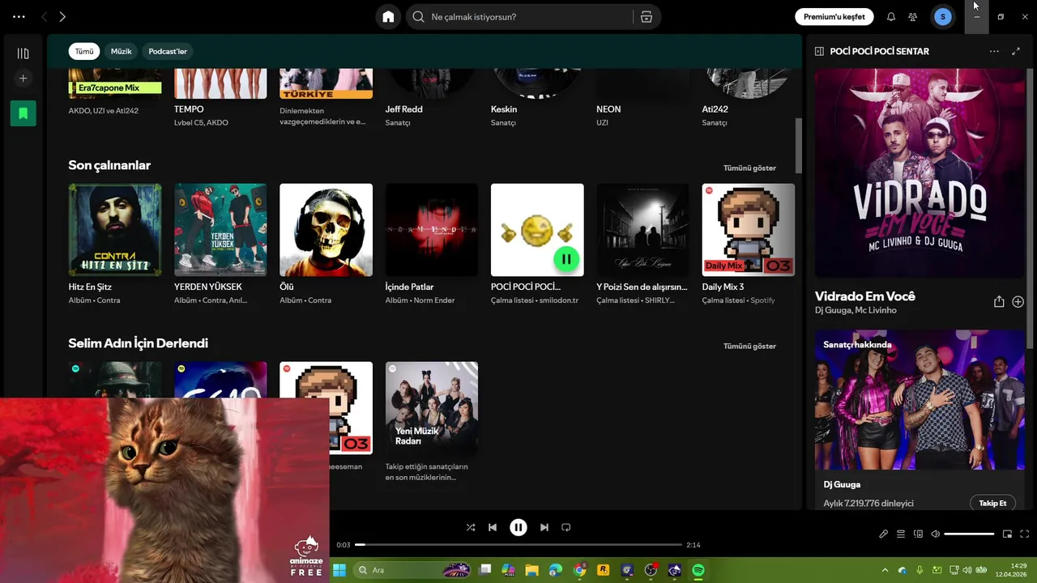Open the "Vidrado Em Você" cover art
This screenshot has width=1037, height=583.
click(x=920, y=173)
